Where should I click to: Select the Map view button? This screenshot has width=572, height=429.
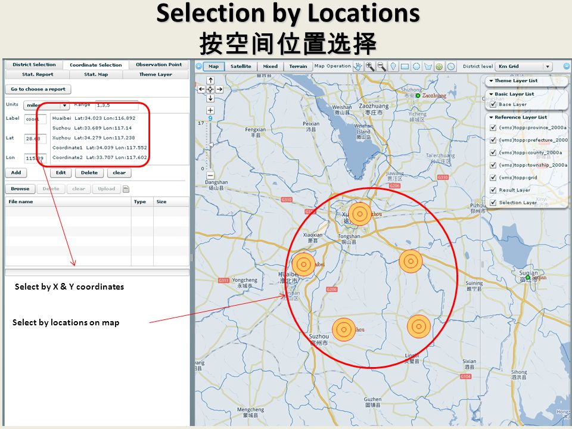point(213,66)
